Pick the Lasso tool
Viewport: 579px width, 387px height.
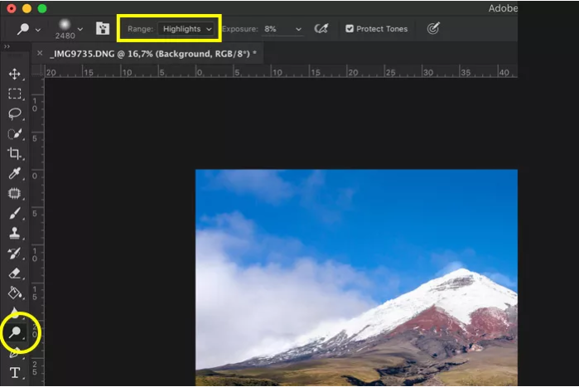tap(15, 114)
